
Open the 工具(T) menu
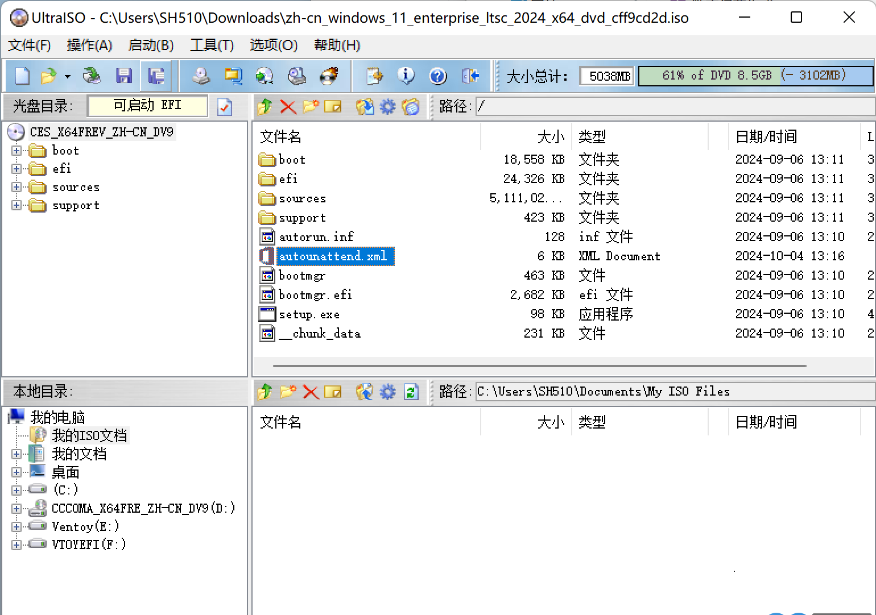click(x=212, y=45)
